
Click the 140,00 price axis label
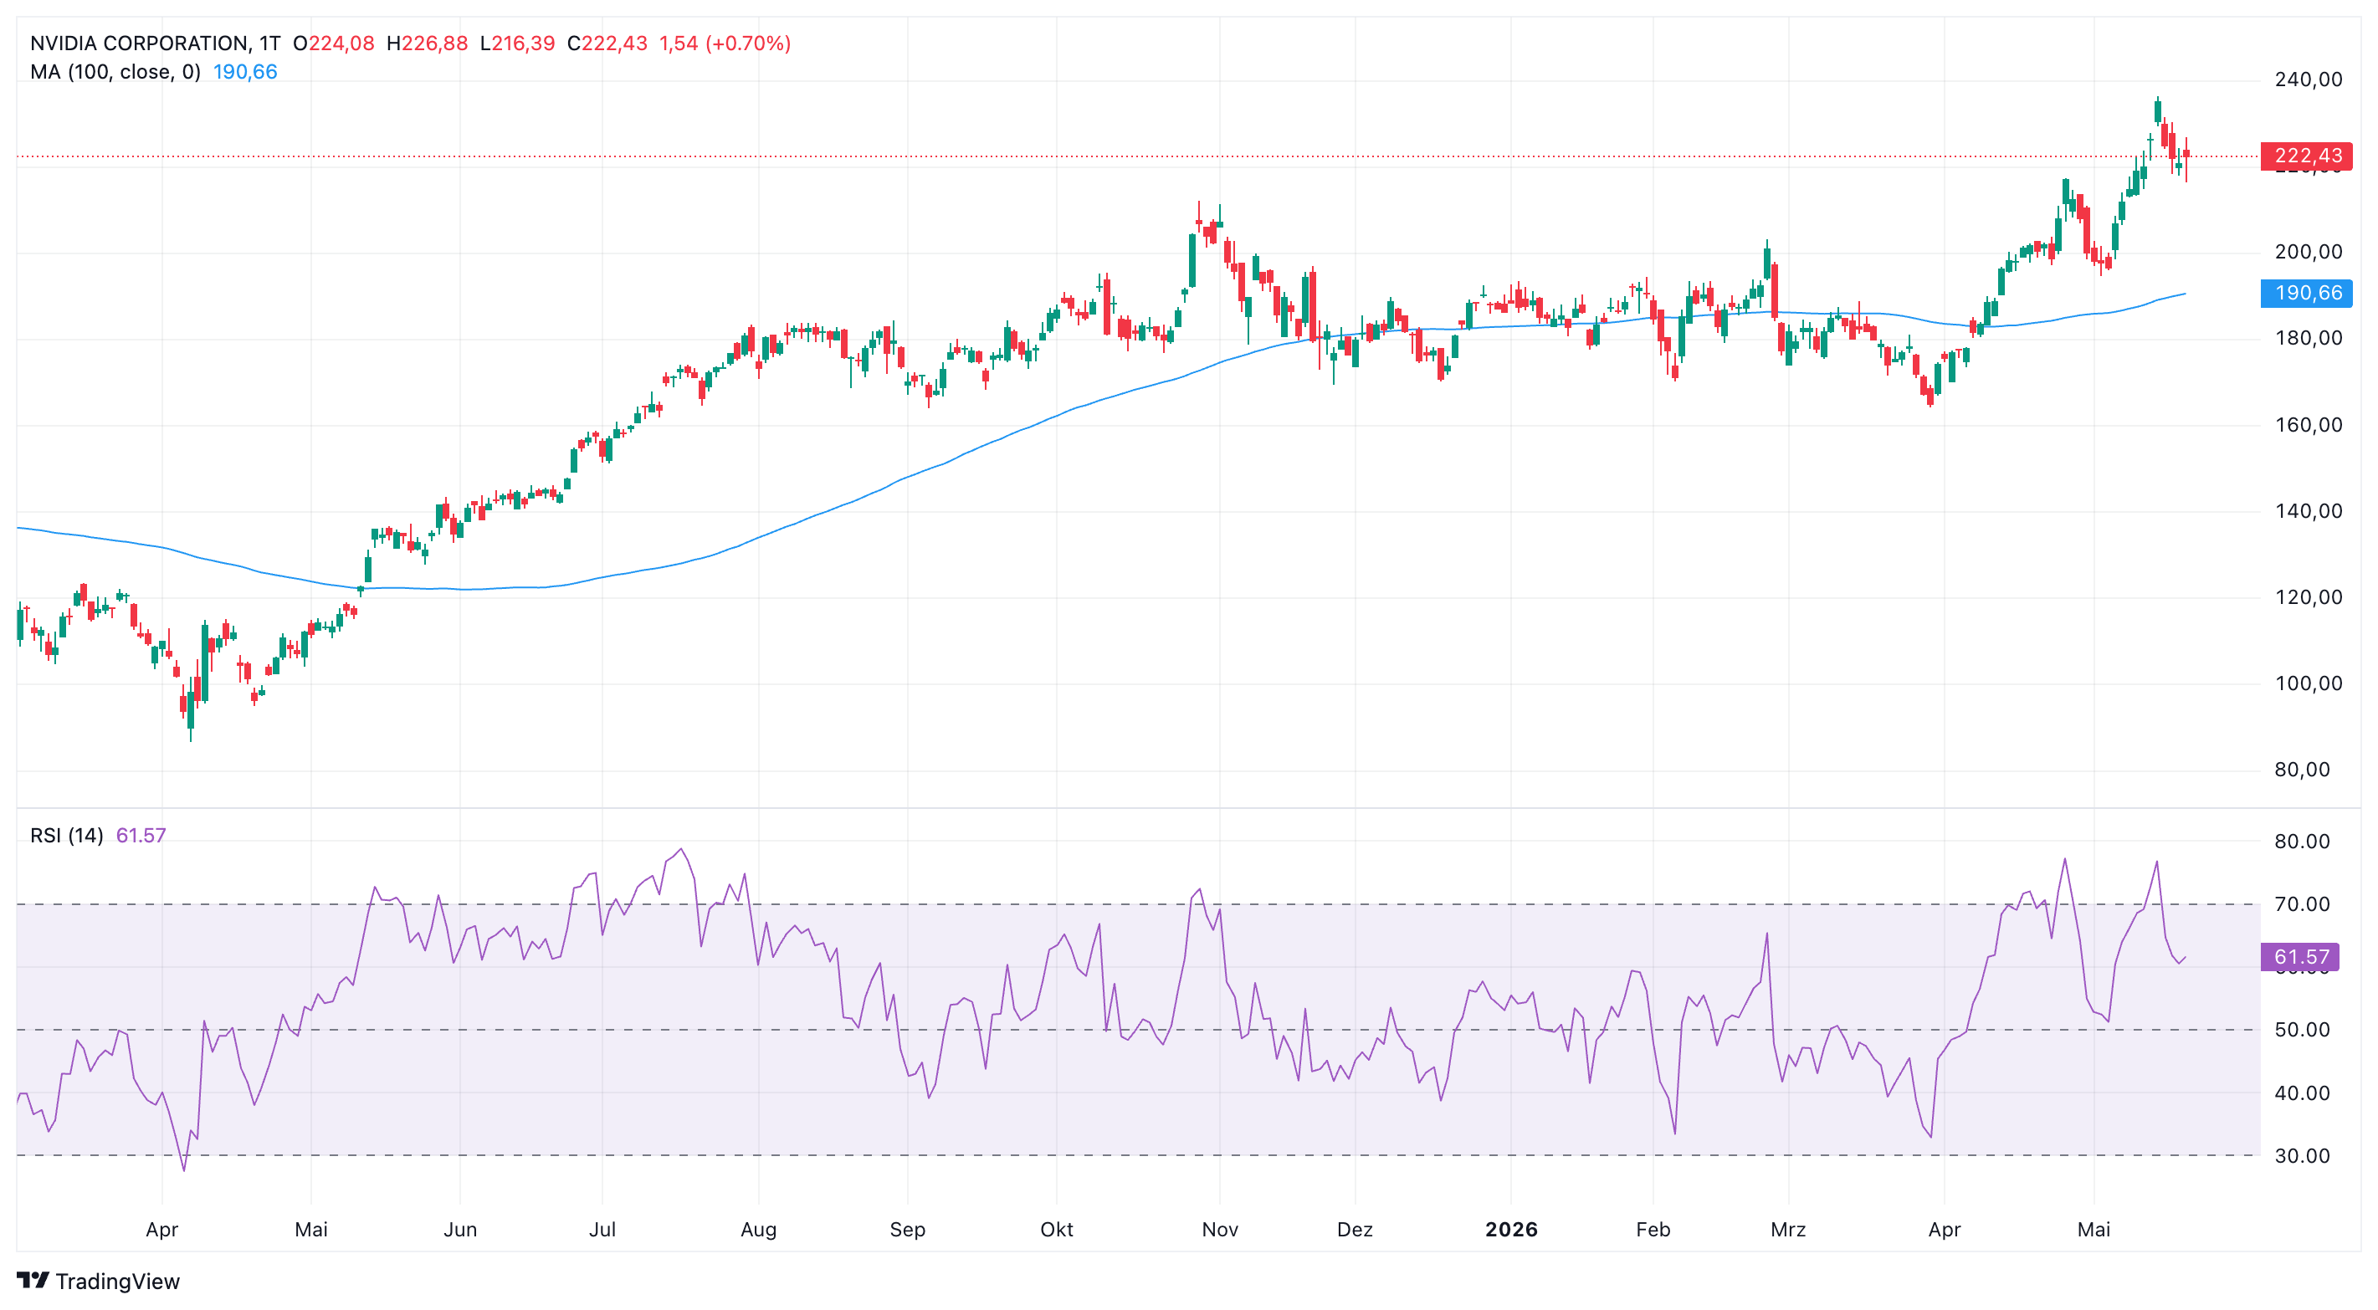point(2308,511)
